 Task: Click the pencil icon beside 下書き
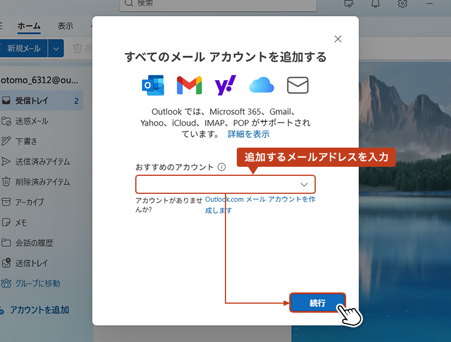6,141
